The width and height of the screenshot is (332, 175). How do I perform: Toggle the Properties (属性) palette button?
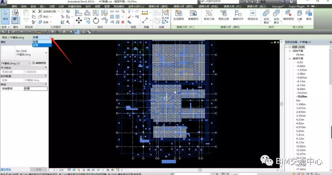(x=16, y=21)
